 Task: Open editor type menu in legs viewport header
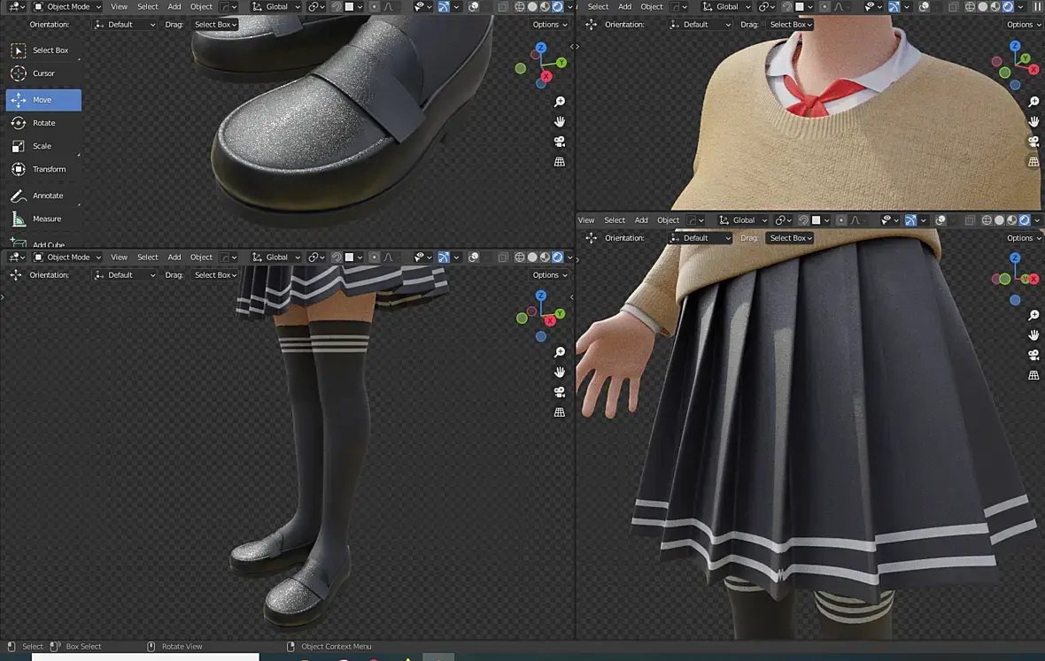click(17, 257)
